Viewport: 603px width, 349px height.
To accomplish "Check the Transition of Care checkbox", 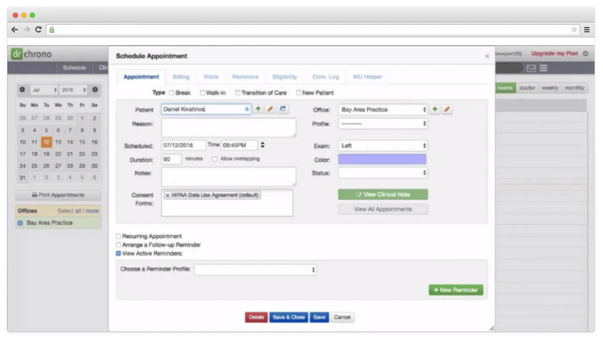I will tap(237, 93).
